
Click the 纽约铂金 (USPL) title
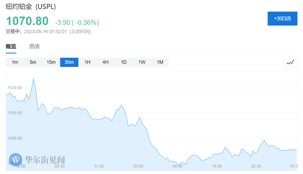coord(31,6)
